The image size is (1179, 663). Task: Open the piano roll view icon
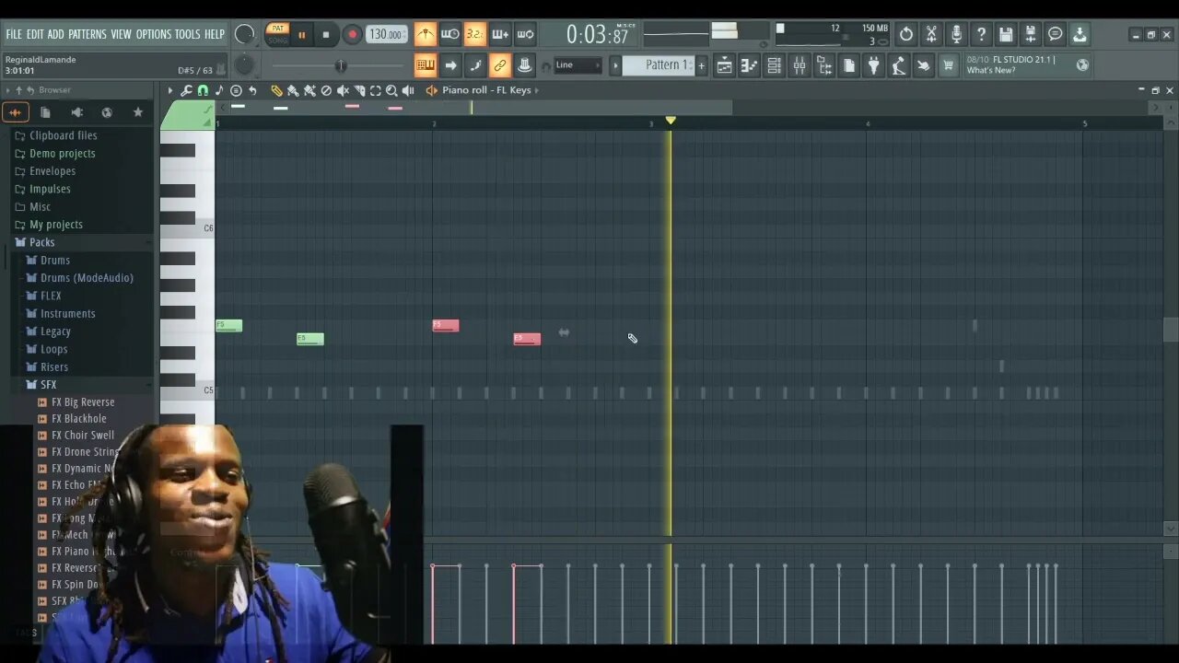pyautogui.click(x=749, y=65)
